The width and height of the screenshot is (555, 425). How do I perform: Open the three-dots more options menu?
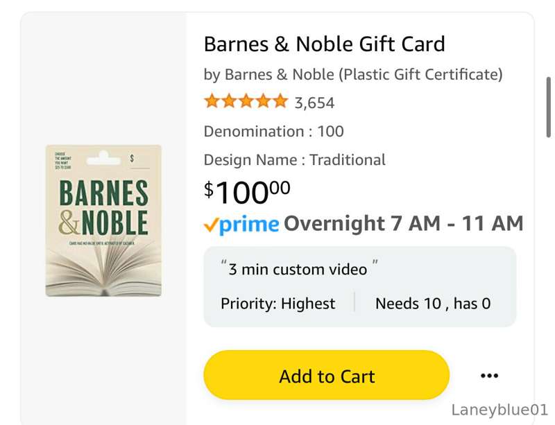pos(490,376)
